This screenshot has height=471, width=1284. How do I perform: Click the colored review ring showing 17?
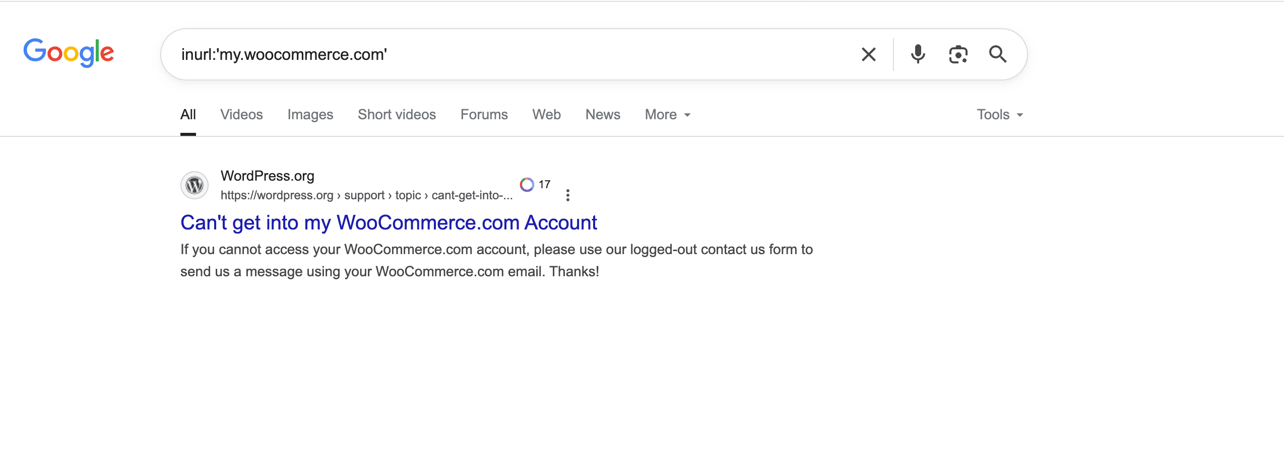[x=527, y=184]
